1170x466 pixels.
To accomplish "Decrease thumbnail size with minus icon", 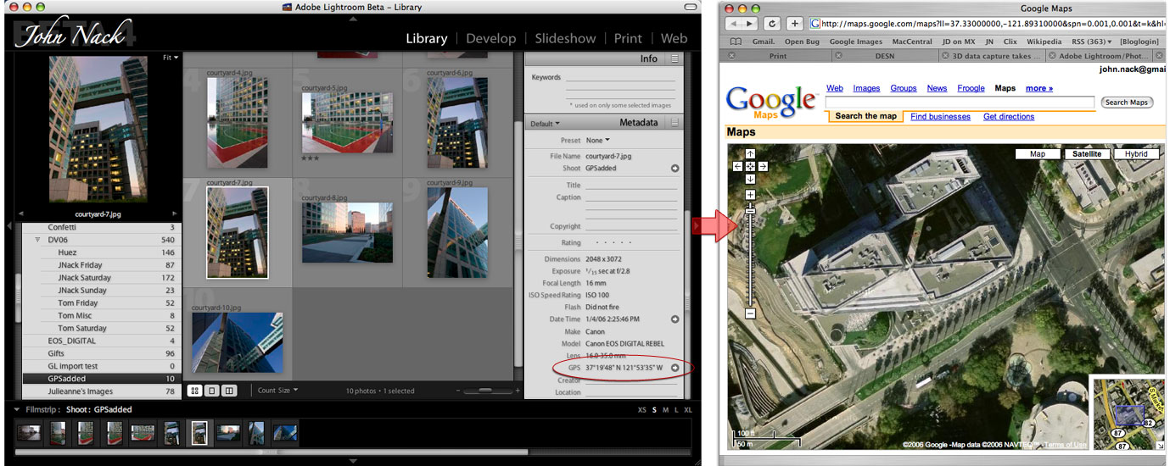I will (458, 391).
